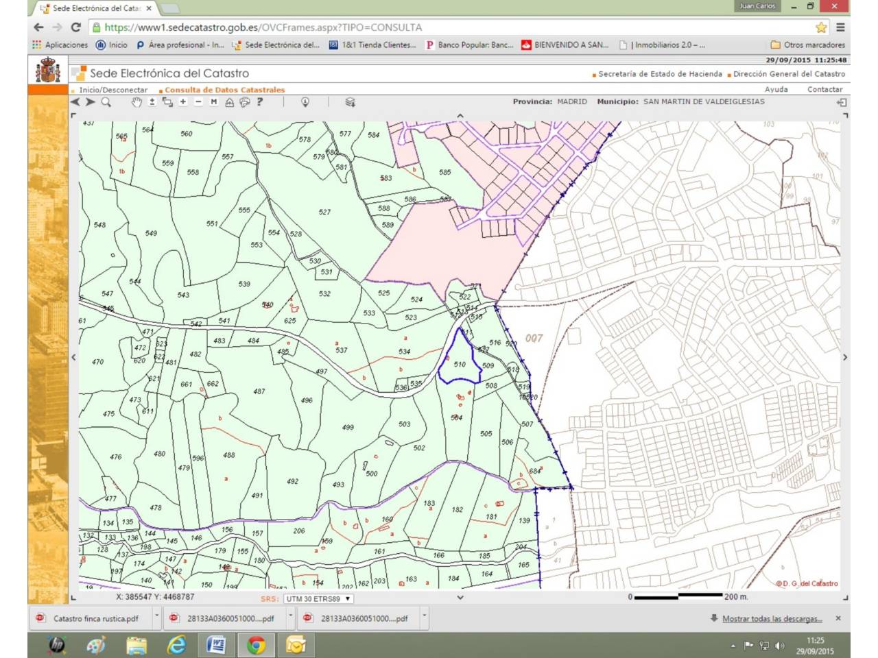
Task: Pan the map south with bottom chevron
Action: click(460, 598)
